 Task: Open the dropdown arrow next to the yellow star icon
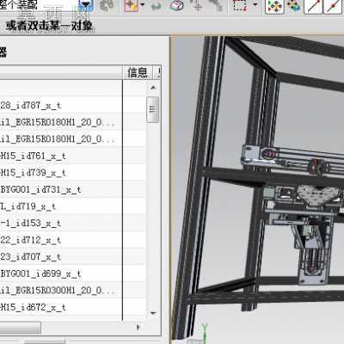point(143,5)
